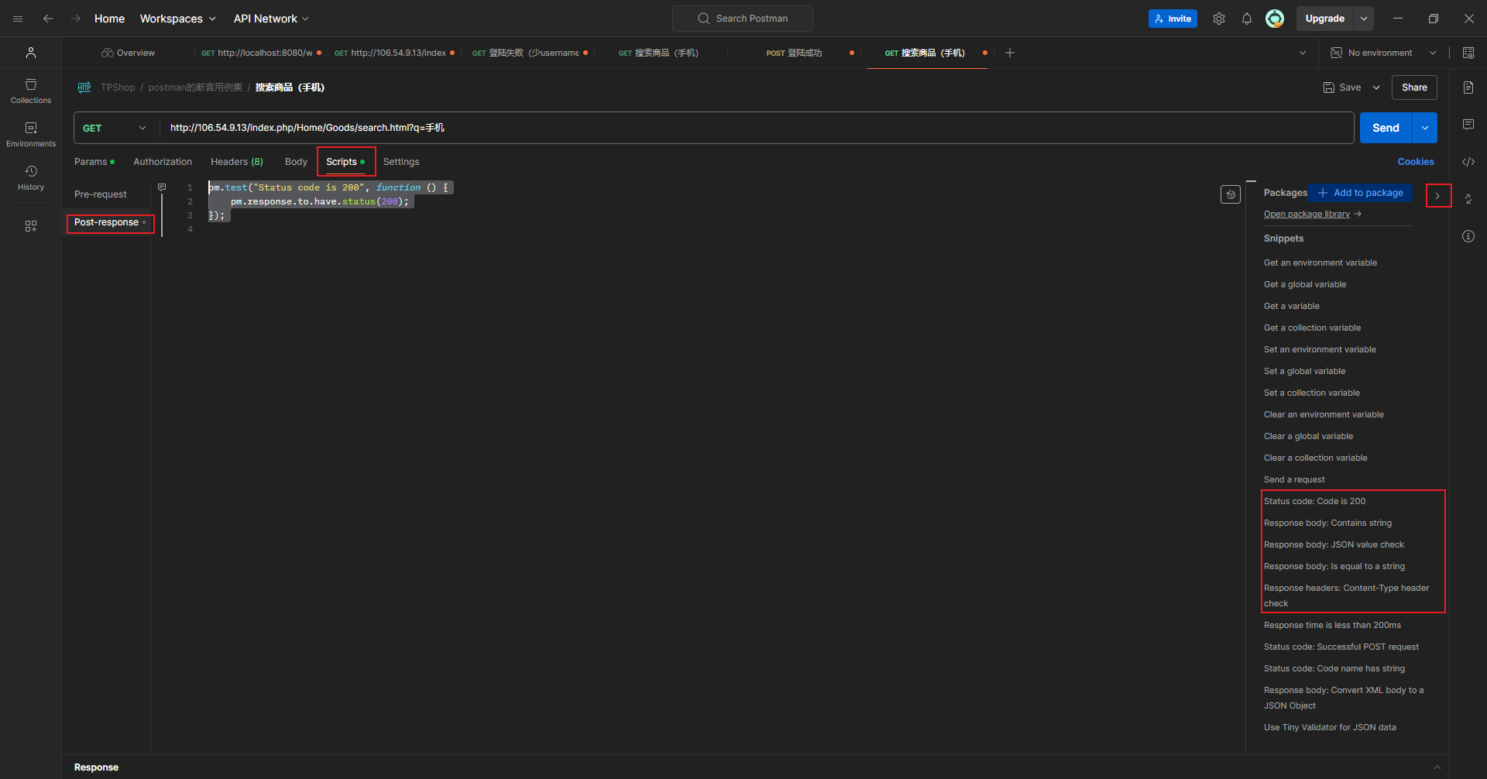
Task: Open the Workspaces menu
Action: tap(177, 19)
